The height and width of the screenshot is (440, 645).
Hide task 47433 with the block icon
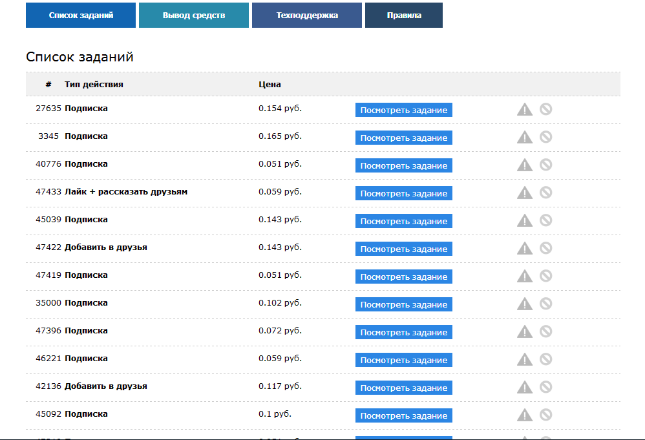coord(546,193)
